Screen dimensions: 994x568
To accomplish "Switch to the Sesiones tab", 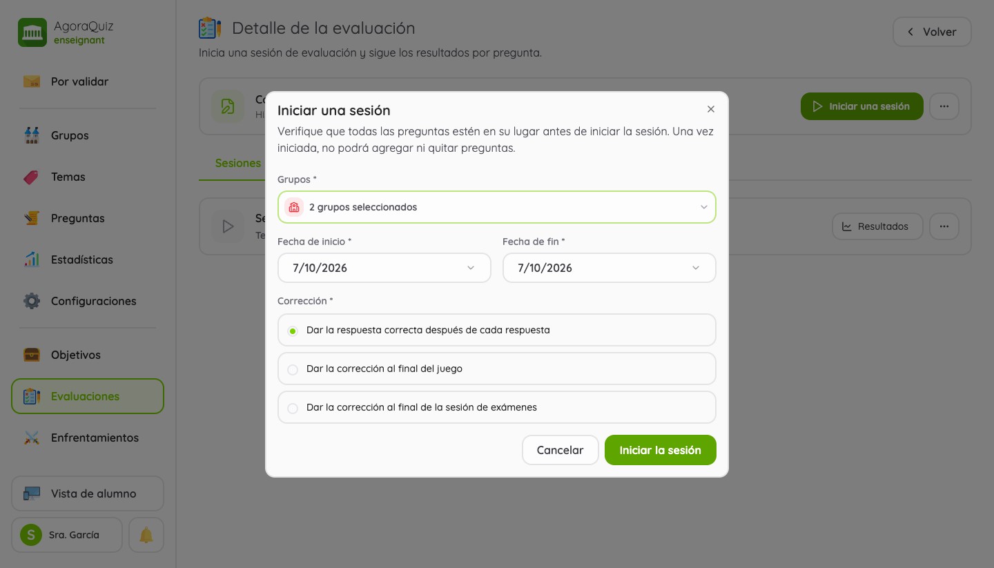I will (237, 164).
